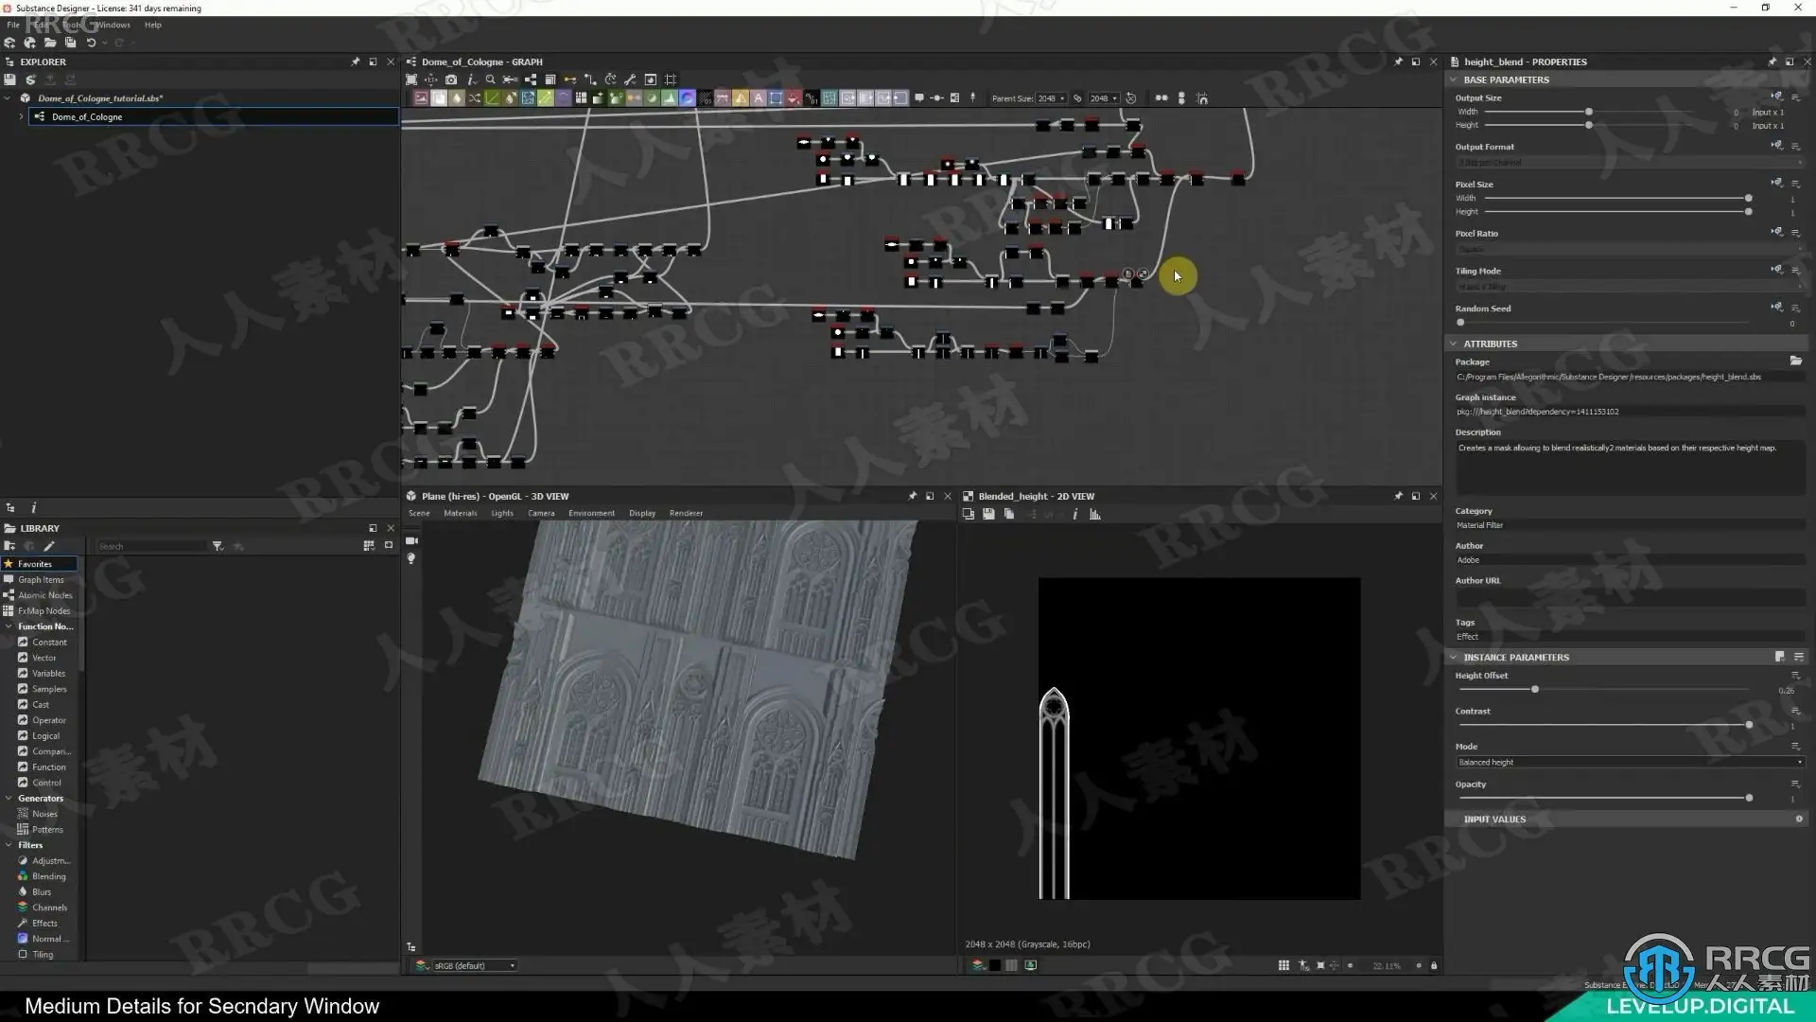Adjust the Height Offset slider handle
This screenshot has height=1022, width=1816.
(x=1534, y=689)
